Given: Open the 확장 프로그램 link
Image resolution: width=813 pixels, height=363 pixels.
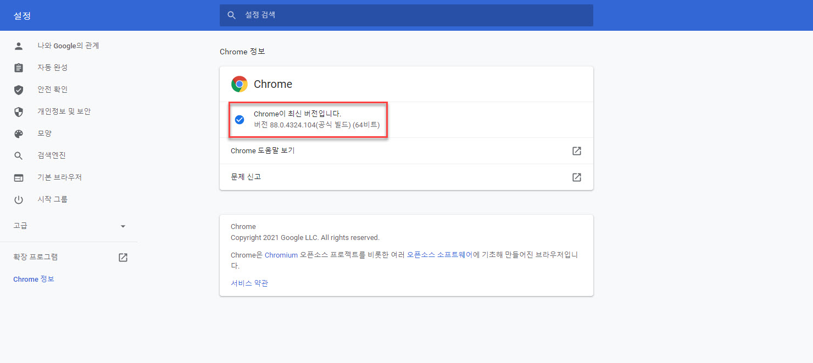Looking at the screenshot, I should (36, 257).
